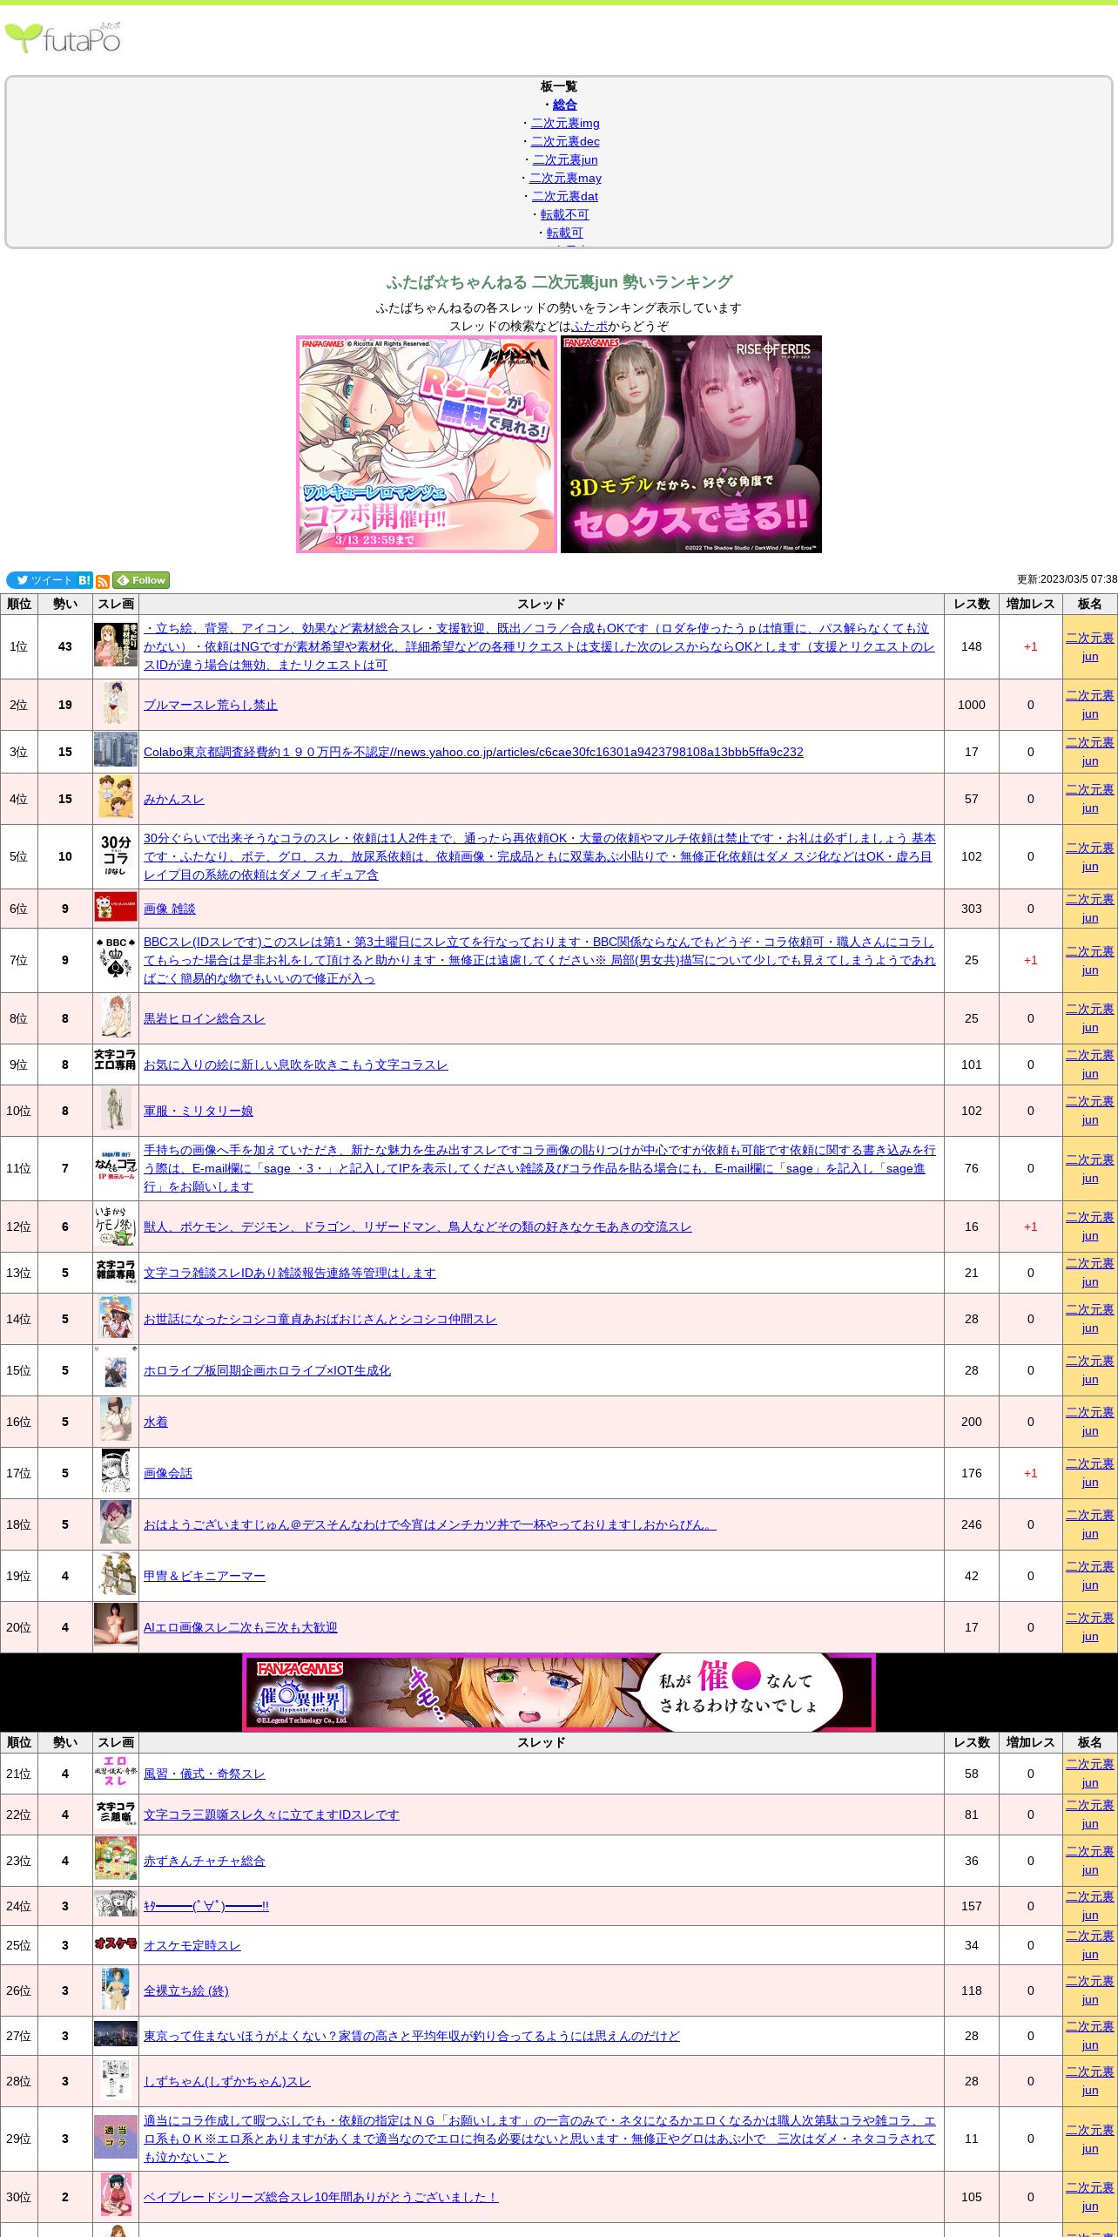Viewport: 1118px width, 2237px height.
Task: Bookmark page with the Hatena B! button
Action: point(84,580)
